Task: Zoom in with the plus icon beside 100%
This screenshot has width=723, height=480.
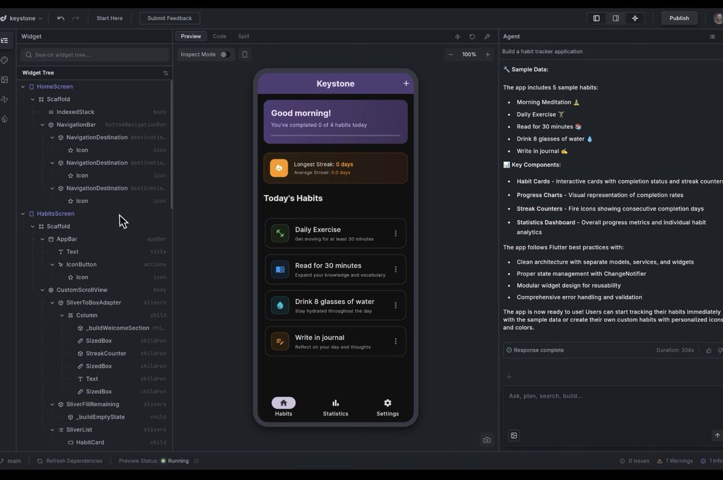Action: (x=487, y=54)
